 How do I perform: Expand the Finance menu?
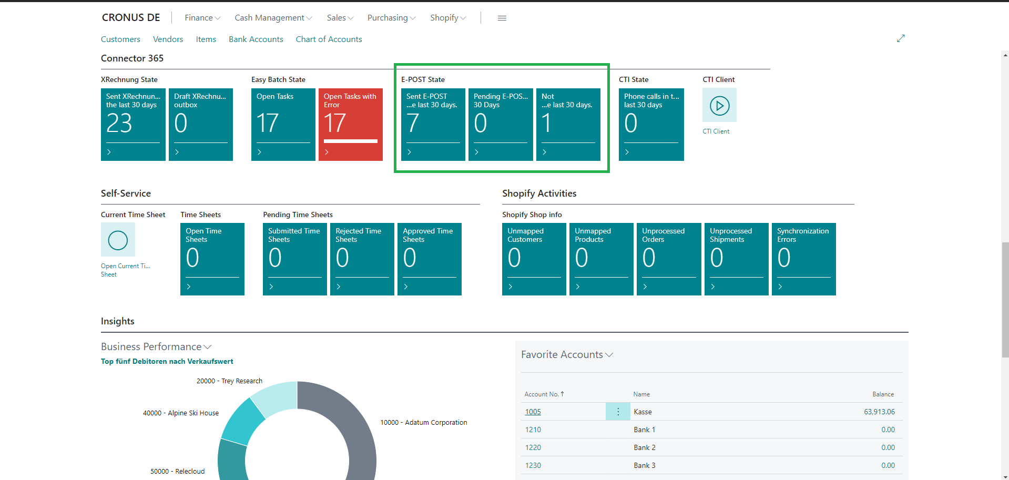coord(202,18)
